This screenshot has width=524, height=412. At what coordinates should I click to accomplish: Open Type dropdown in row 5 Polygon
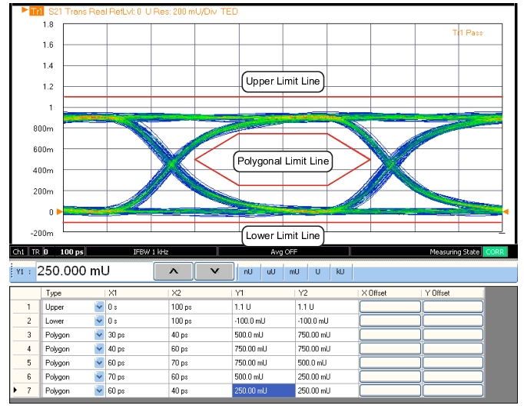99,363
